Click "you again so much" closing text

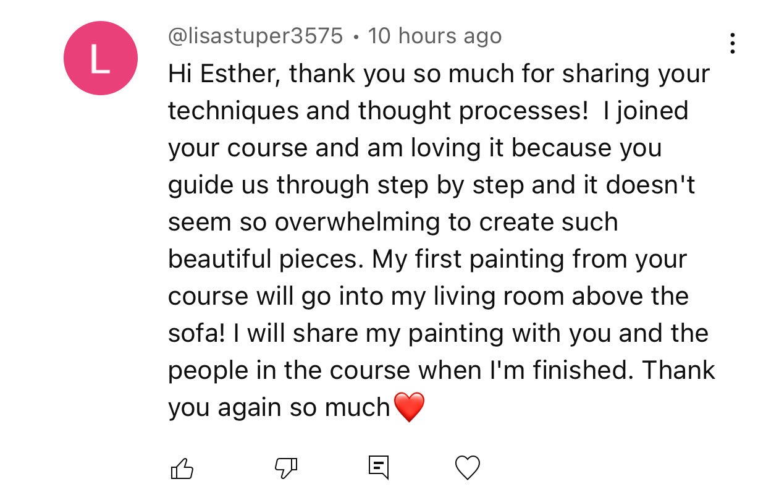click(x=279, y=408)
